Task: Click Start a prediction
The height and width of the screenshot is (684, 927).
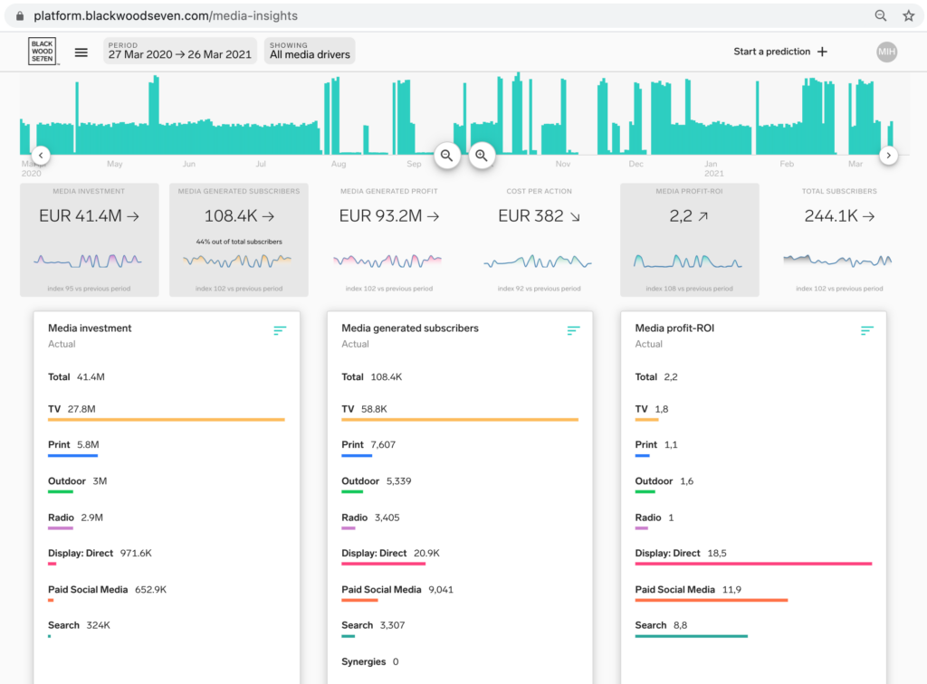Action: click(774, 52)
